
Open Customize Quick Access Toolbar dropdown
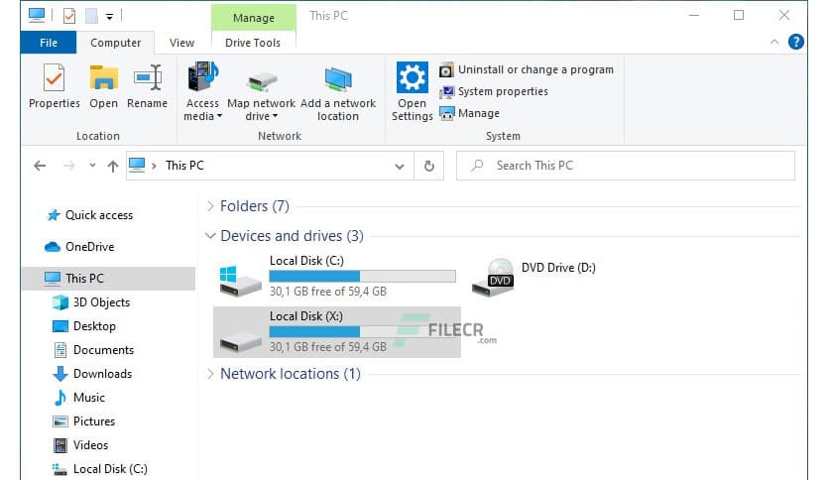click(x=109, y=17)
